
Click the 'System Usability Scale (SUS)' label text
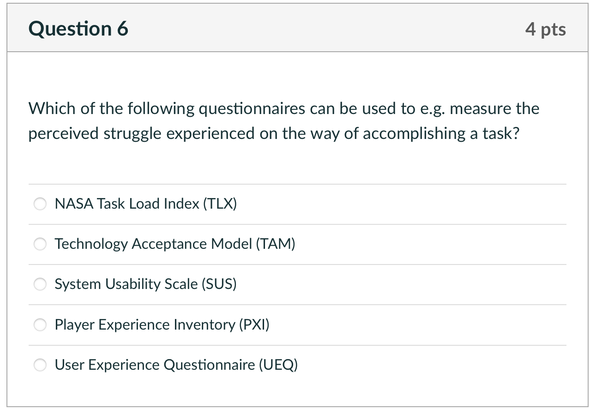[x=145, y=284]
